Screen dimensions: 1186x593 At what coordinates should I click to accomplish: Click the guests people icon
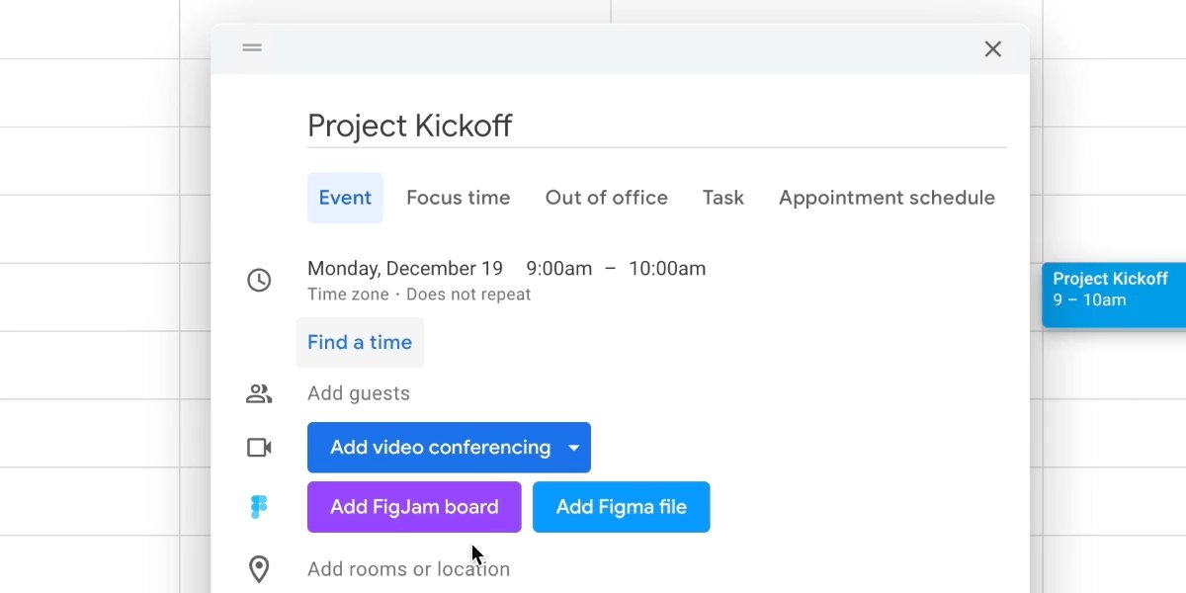pyautogui.click(x=259, y=392)
